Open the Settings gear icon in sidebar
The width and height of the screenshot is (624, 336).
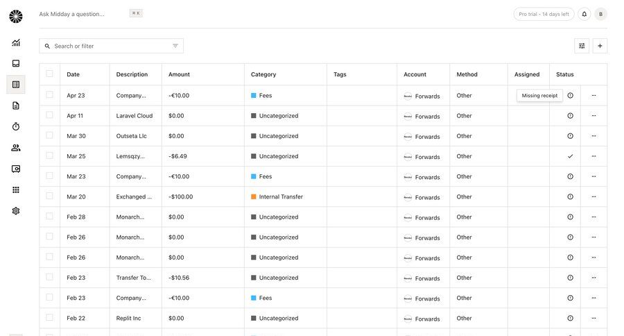(x=16, y=211)
